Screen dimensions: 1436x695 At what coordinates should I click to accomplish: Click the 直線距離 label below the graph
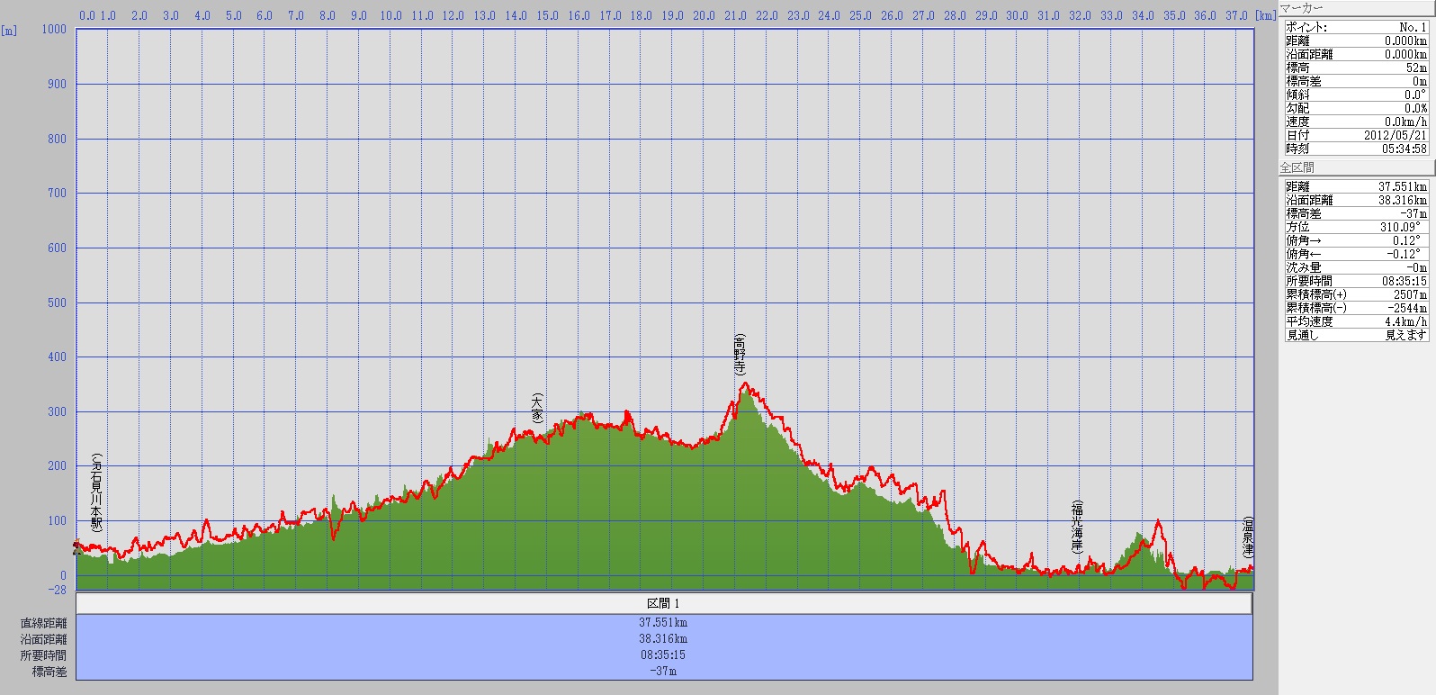[44, 623]
